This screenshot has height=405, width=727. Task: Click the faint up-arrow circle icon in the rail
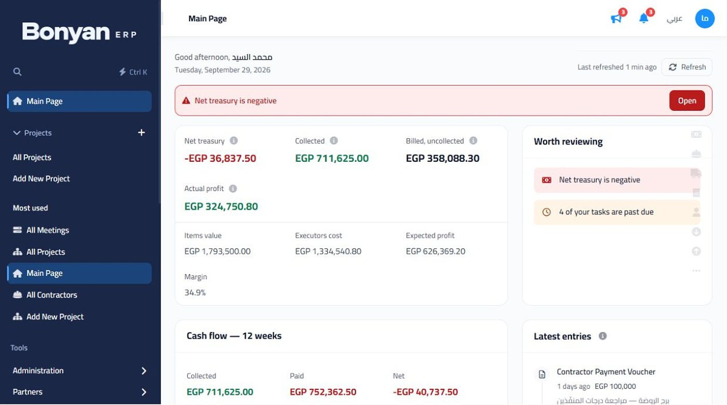696,251
